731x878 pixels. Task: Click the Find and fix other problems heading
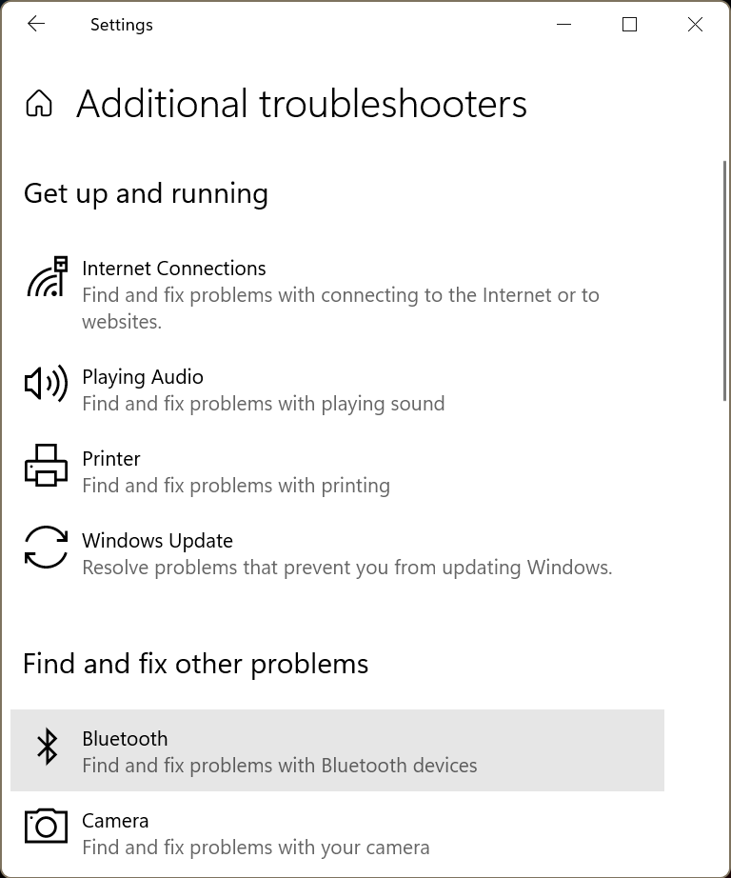[196, 664]
